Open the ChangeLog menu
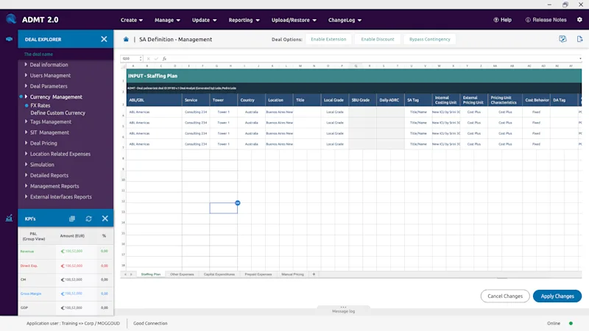Image resolution: width=589 pixels, height=331 pixels. point(345,20)
